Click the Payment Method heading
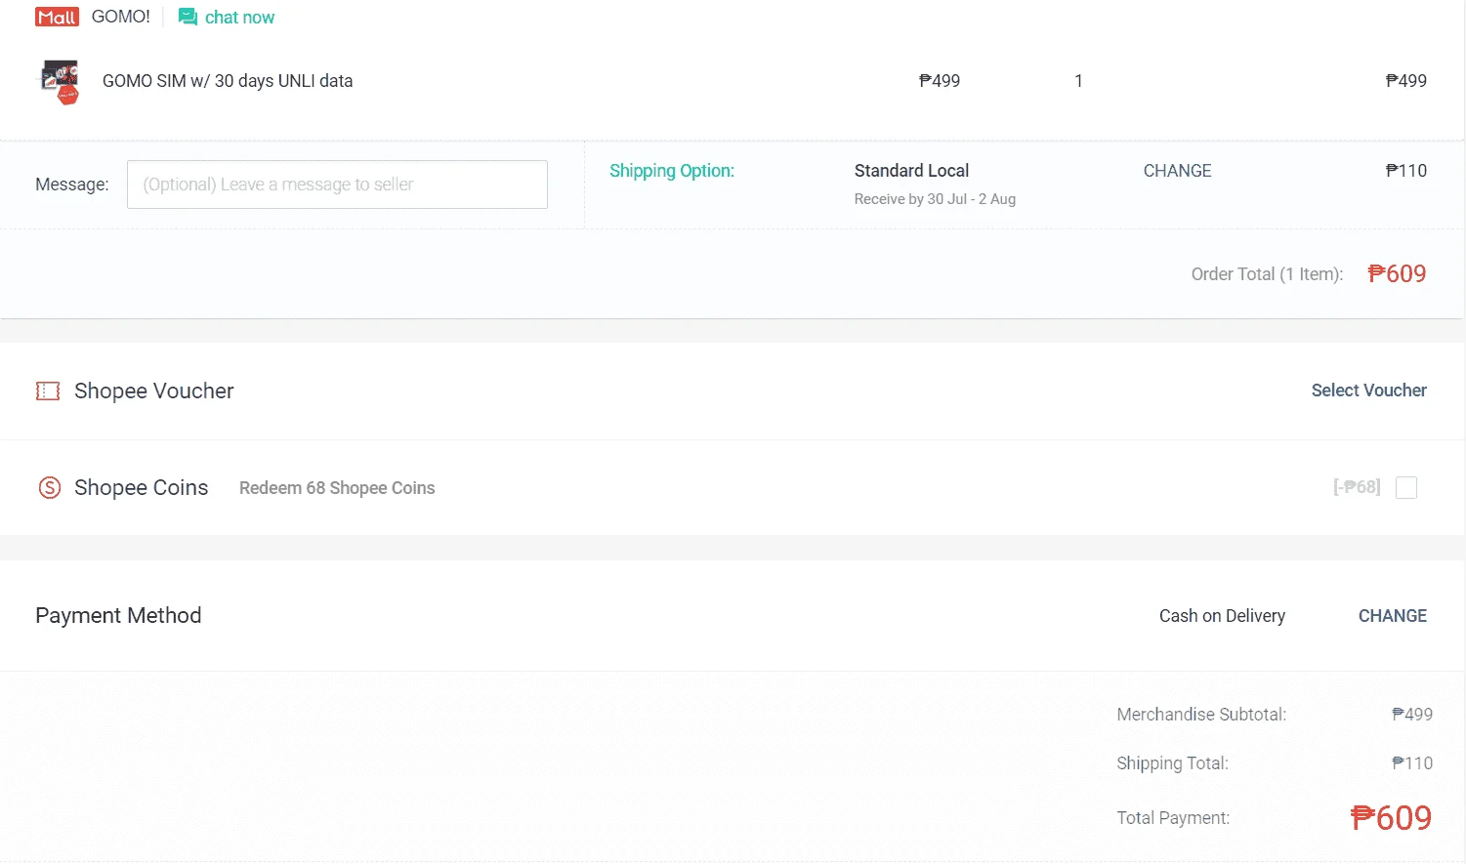Viewport: 1466px width, 864px height. [118, 616]
